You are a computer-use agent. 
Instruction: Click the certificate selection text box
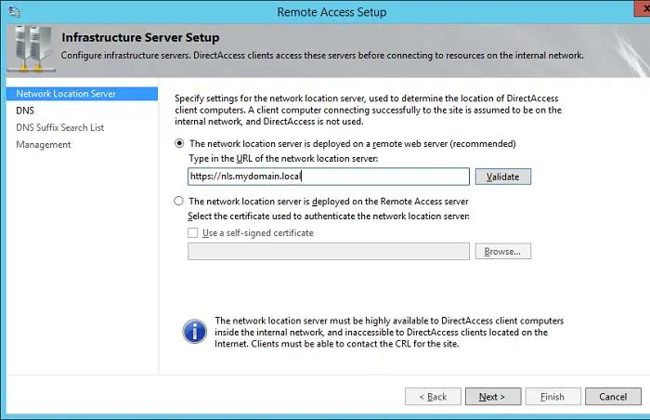tap(328, 251)
